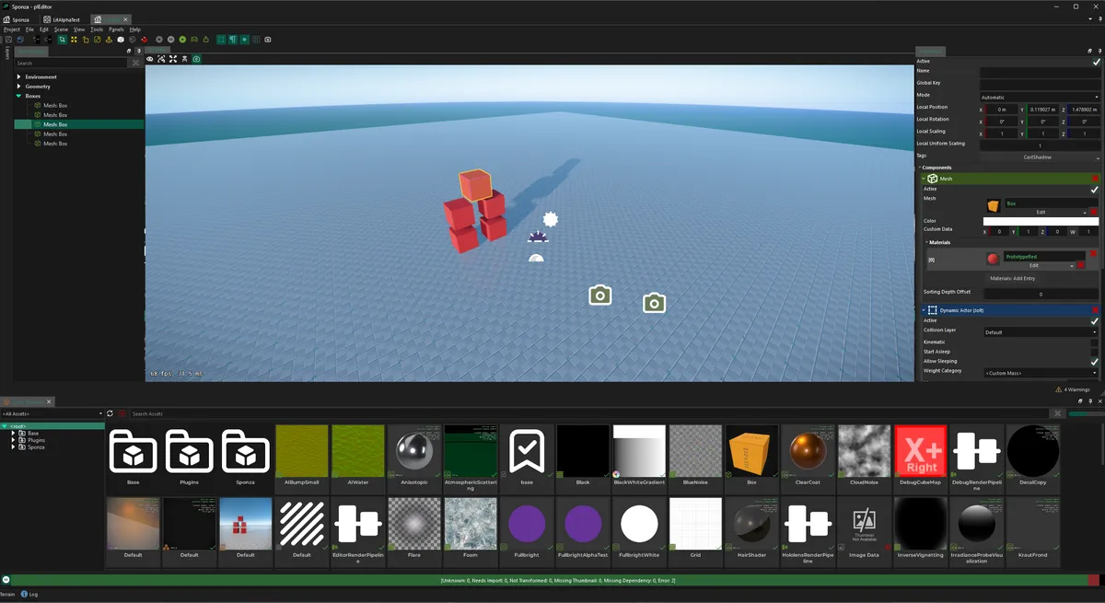Remove the Mesh component with red square
This screenshot has height=603, width=1105.
[x=1095, y=179]
